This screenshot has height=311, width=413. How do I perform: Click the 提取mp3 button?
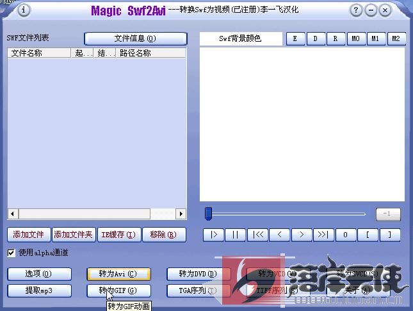pos(40,290)
